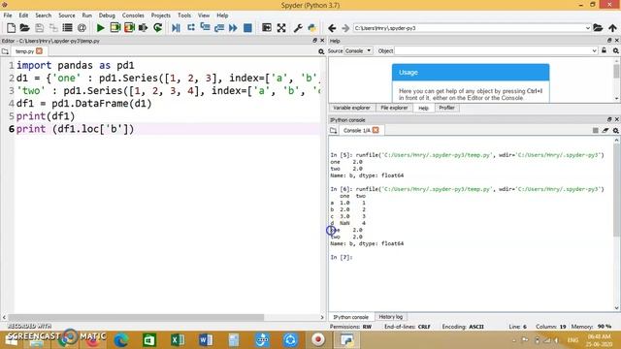Open file using folder toolbar icon
This screenshot has width=621, height=349.
(x=24, y=28)
